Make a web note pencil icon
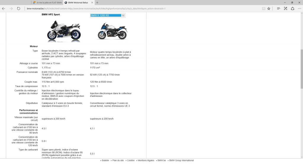The height and width of the screenshot is (164, 303). coord(286,9)
